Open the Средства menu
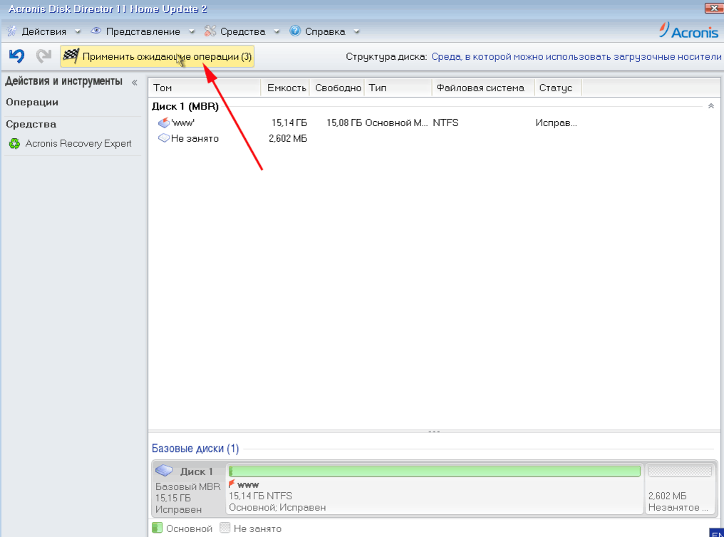This screenshot has height=537, width=724. click(x=243, y=31)
